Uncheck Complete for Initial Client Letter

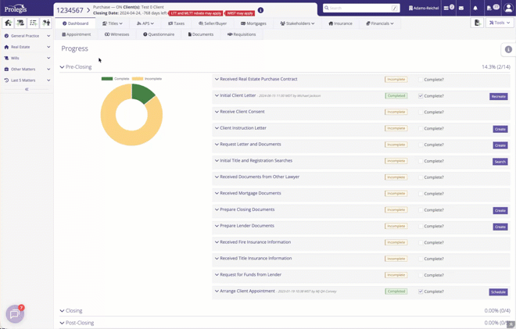pos(421,96)
